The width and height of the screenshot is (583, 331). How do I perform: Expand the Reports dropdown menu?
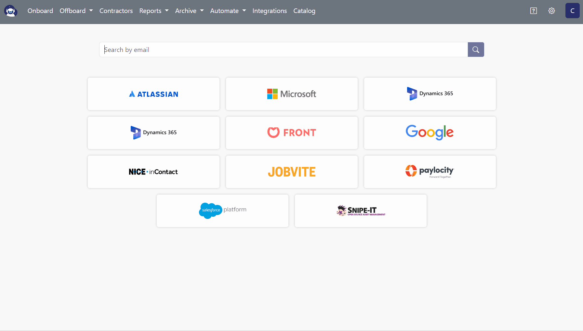(154, 11)
